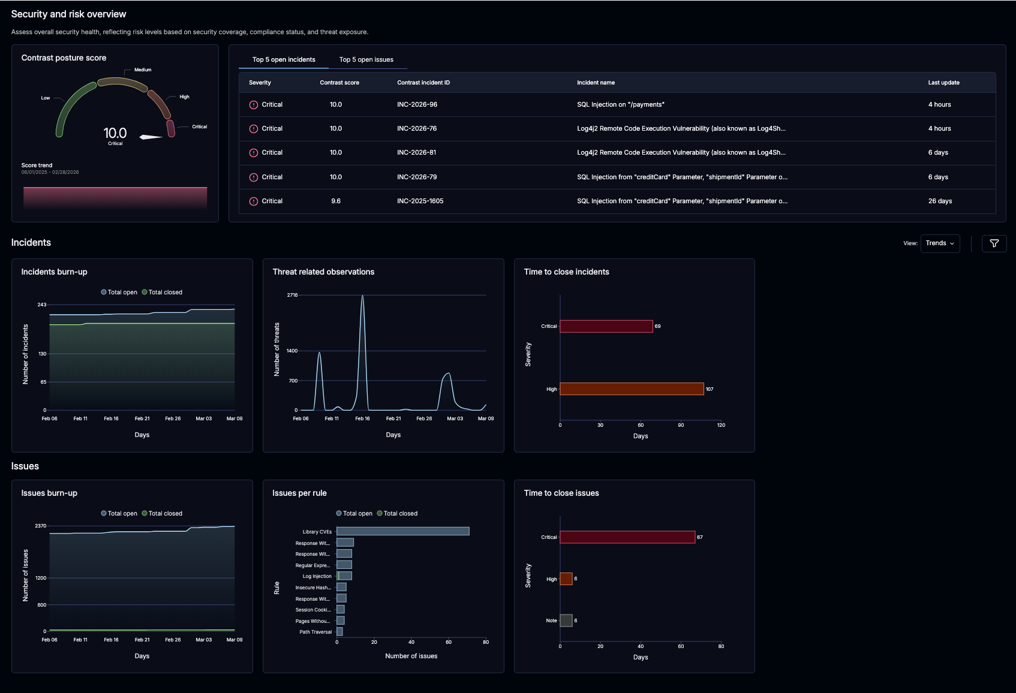Open the incidents filter panel
1016x693 pixels.
(994, 243)
